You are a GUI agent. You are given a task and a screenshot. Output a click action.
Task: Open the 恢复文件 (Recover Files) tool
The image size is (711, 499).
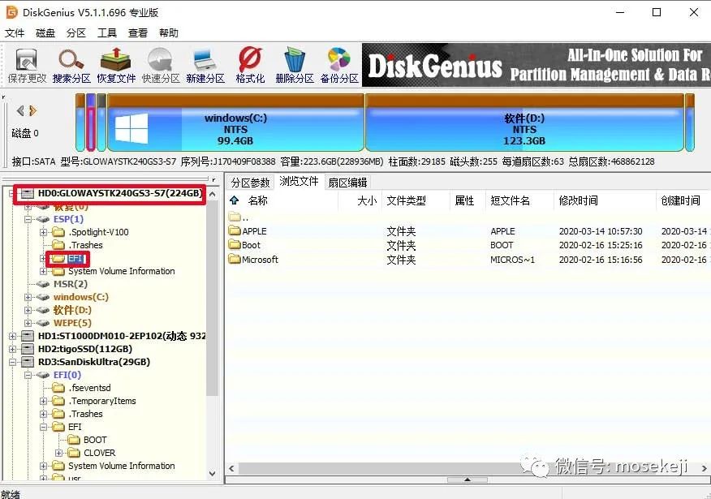(x=114, y=63)
